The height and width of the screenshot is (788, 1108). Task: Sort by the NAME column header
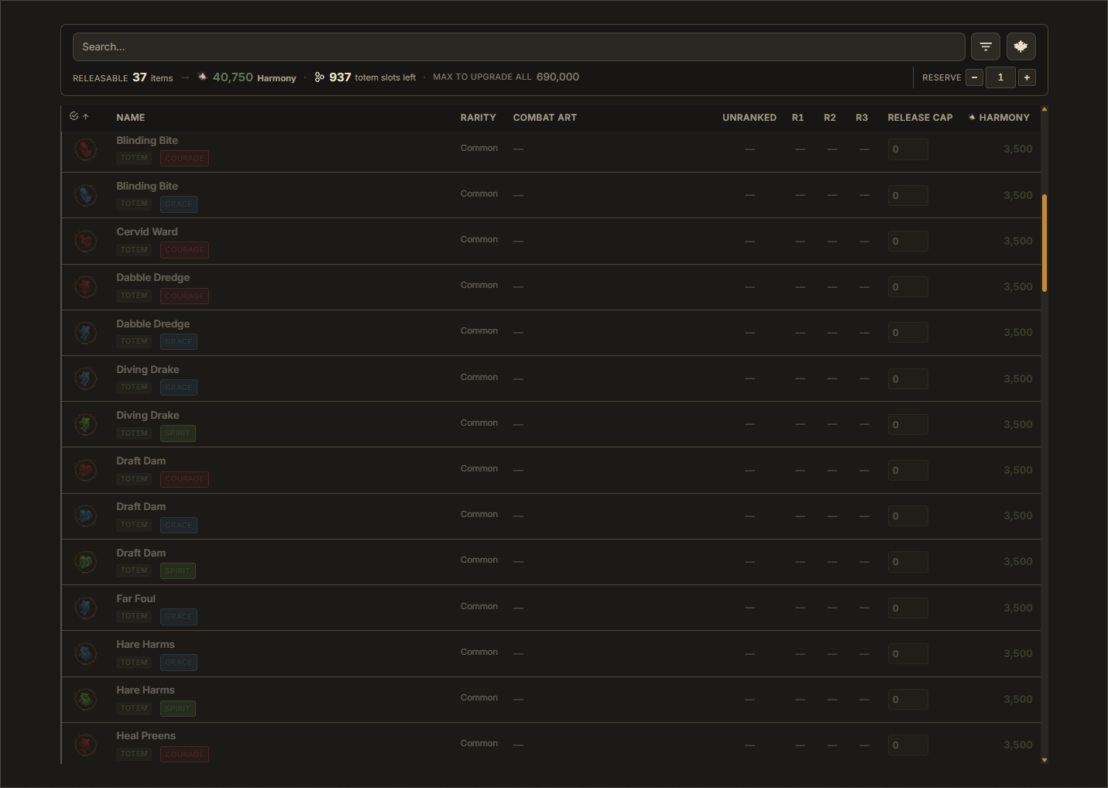click(x=131, y=118)
